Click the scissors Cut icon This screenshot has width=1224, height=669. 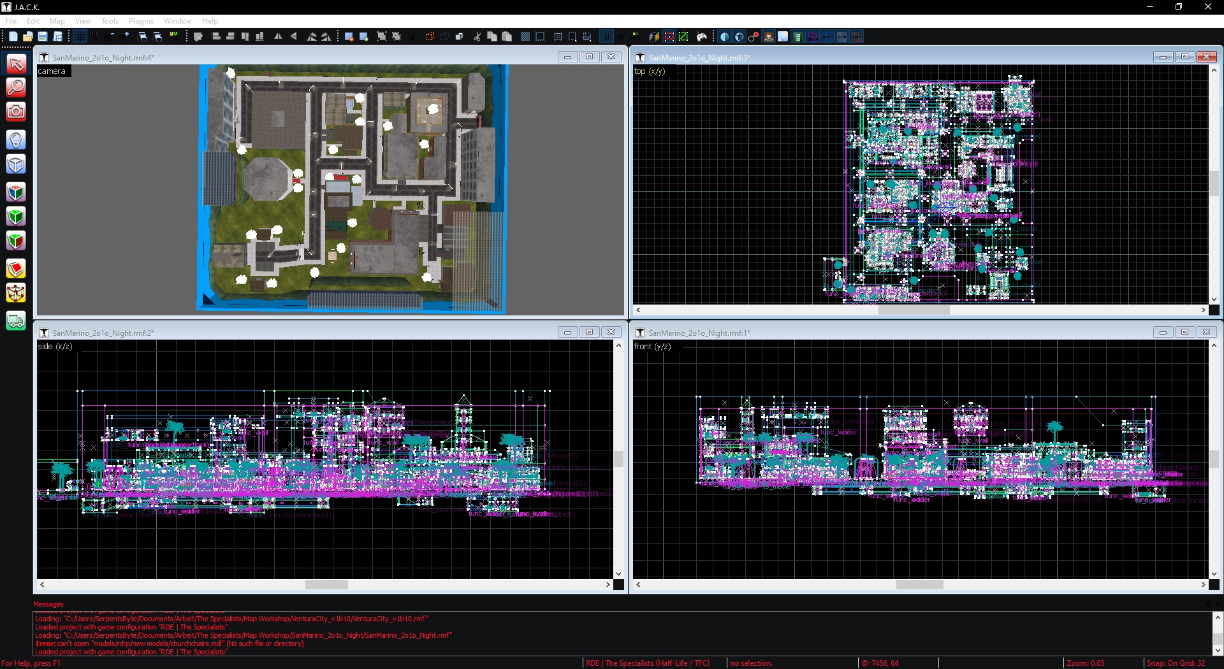point(477,37)
